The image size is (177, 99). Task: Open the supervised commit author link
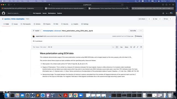point(39,36)
